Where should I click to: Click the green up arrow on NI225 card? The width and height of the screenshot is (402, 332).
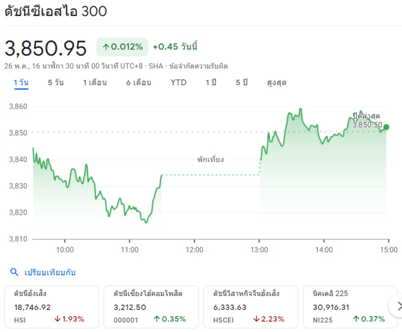356,319
